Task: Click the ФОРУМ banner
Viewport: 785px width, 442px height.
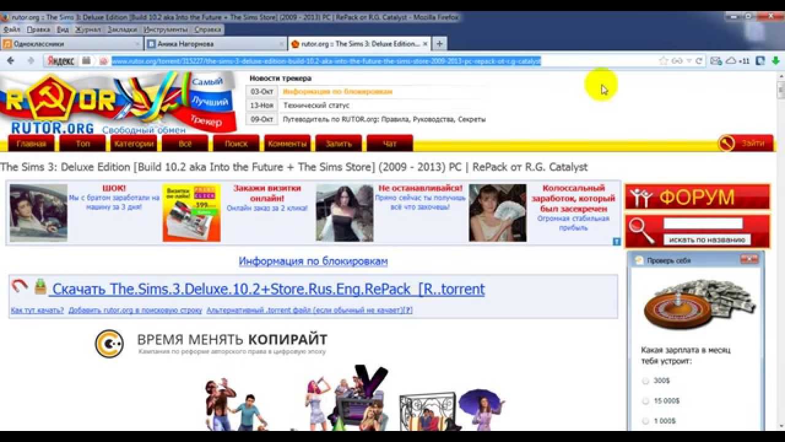Action: coord(698,197)
